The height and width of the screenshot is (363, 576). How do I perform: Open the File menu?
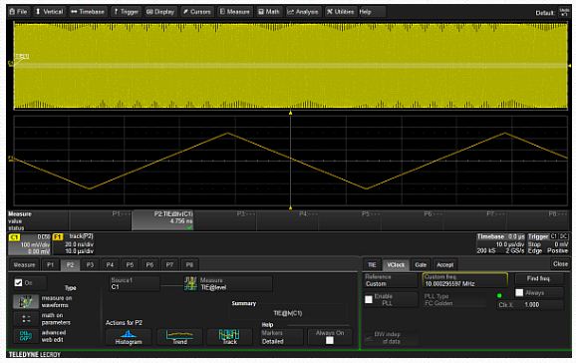pos(18,12)
